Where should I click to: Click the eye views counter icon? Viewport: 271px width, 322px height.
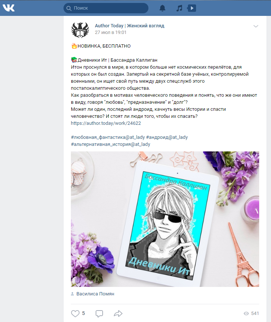pos(246,314)
